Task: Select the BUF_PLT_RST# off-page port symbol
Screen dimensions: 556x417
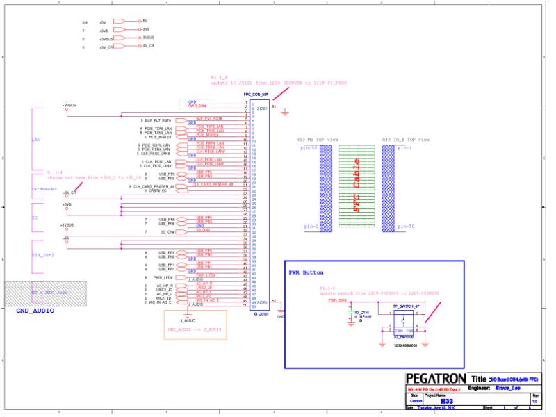Action: (x=181, y=120)
